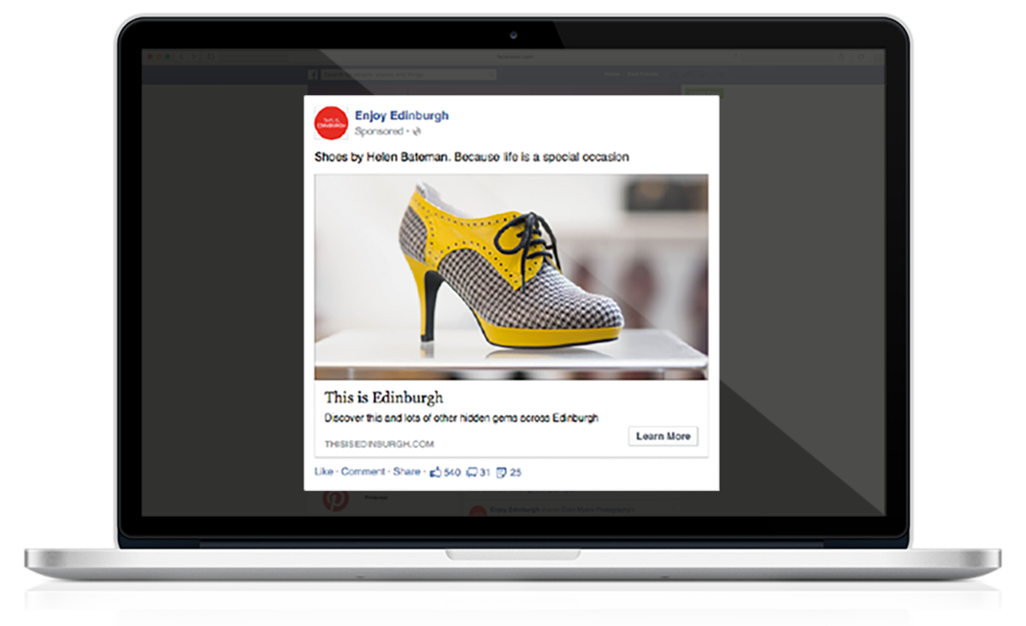Click the THISISEDINBURGH.COM domain link
Image resolution: width=1026 pixels, height=626 pixels.
click(379, 444)
